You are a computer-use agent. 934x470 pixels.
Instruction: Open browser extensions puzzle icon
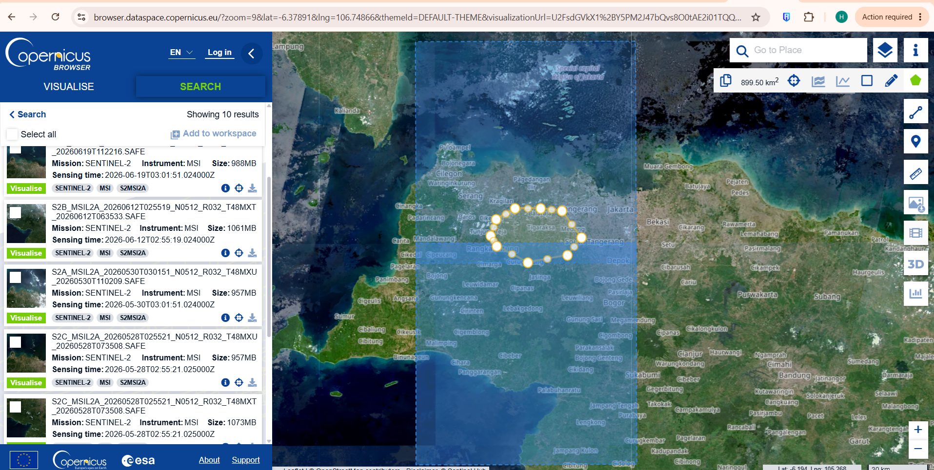[809, 17]
